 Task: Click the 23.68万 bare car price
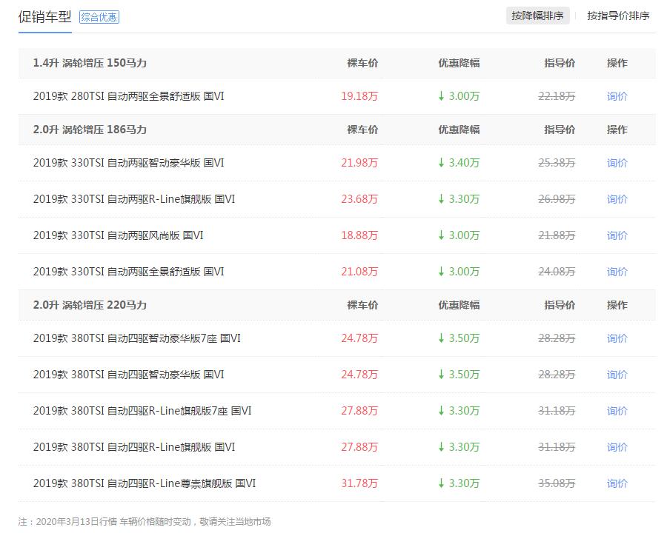coord(359,199)
